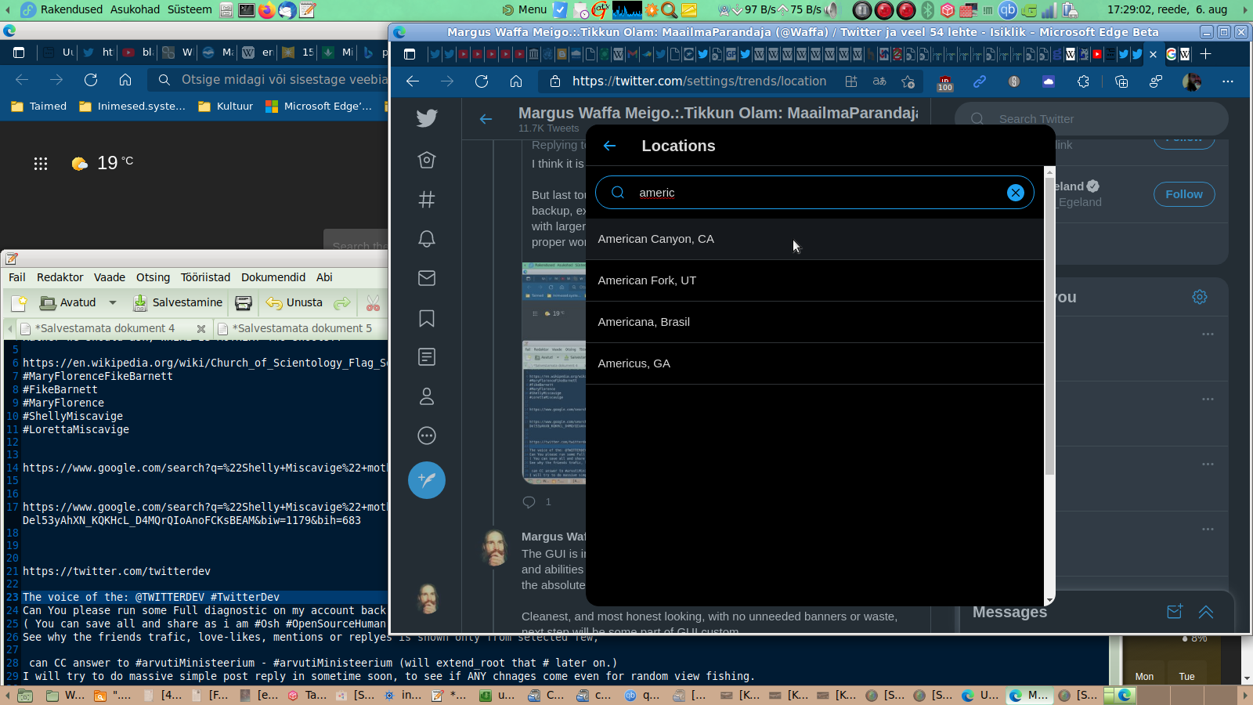1253x705 pixels.
Task: Print document in the text editor
Action: pos(244,303)
